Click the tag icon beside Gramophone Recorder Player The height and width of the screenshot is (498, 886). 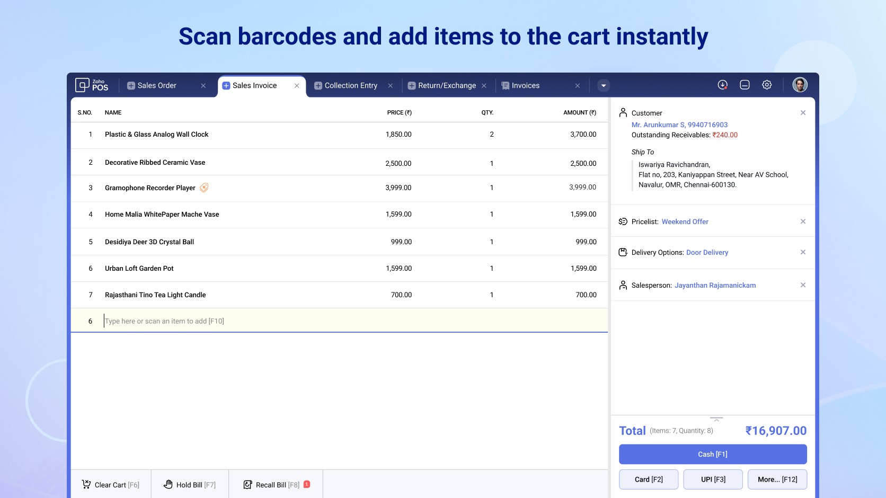tap(204, 188)
